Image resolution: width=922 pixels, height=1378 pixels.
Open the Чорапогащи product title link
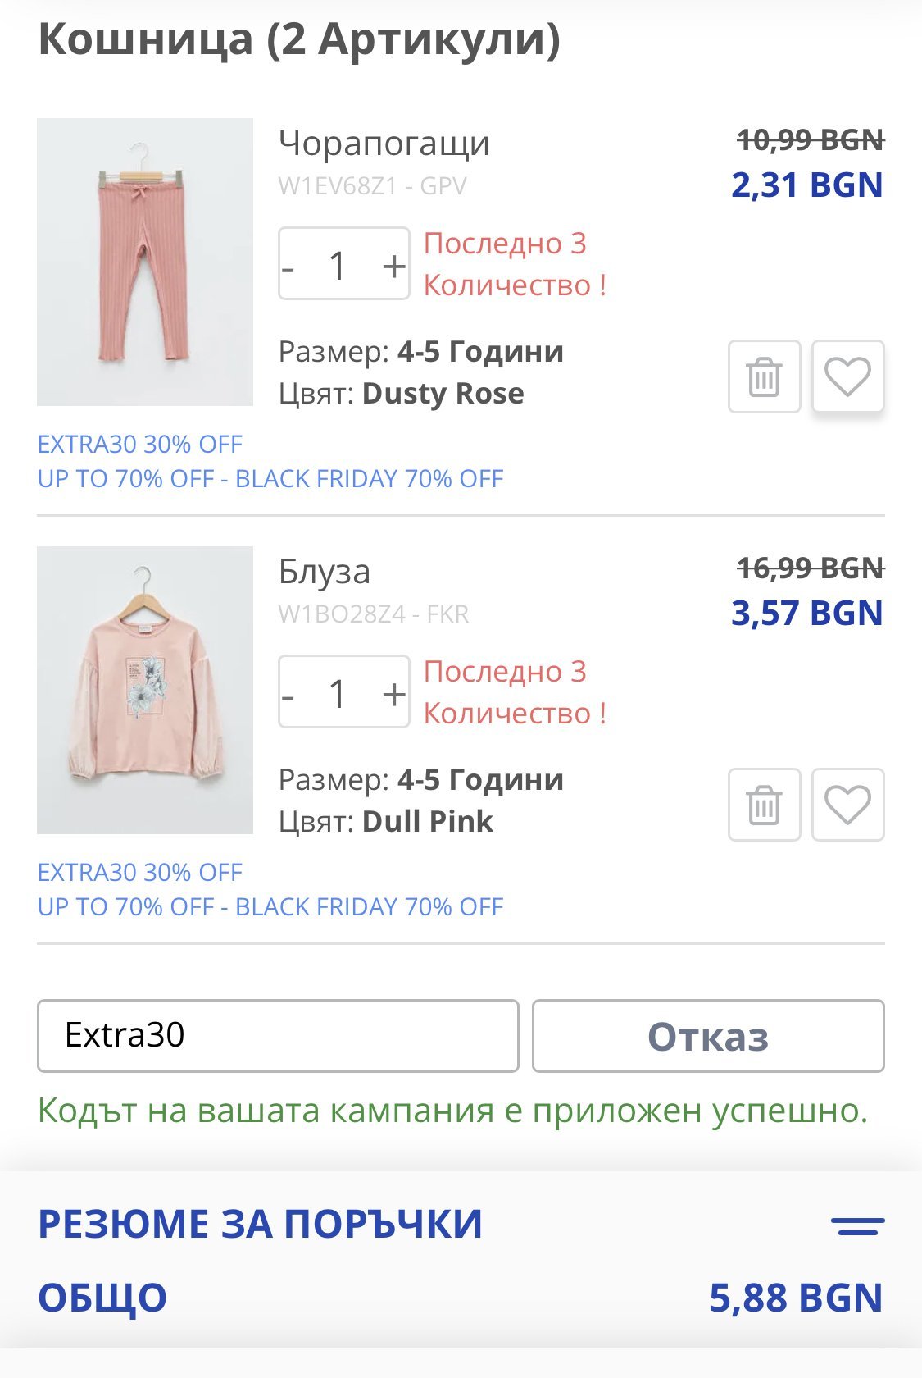(384, 144)
